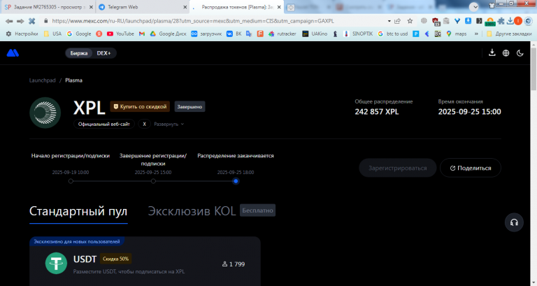Click the 242 857 XPL distribution value

[377, 112]
